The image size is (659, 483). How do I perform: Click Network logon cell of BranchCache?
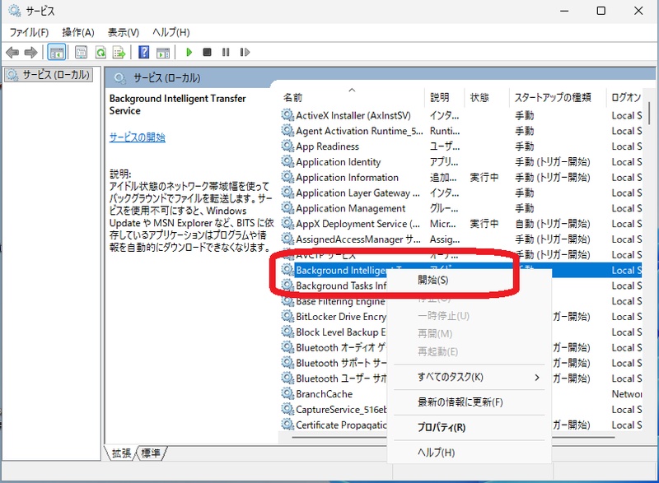tap(627, 393)
